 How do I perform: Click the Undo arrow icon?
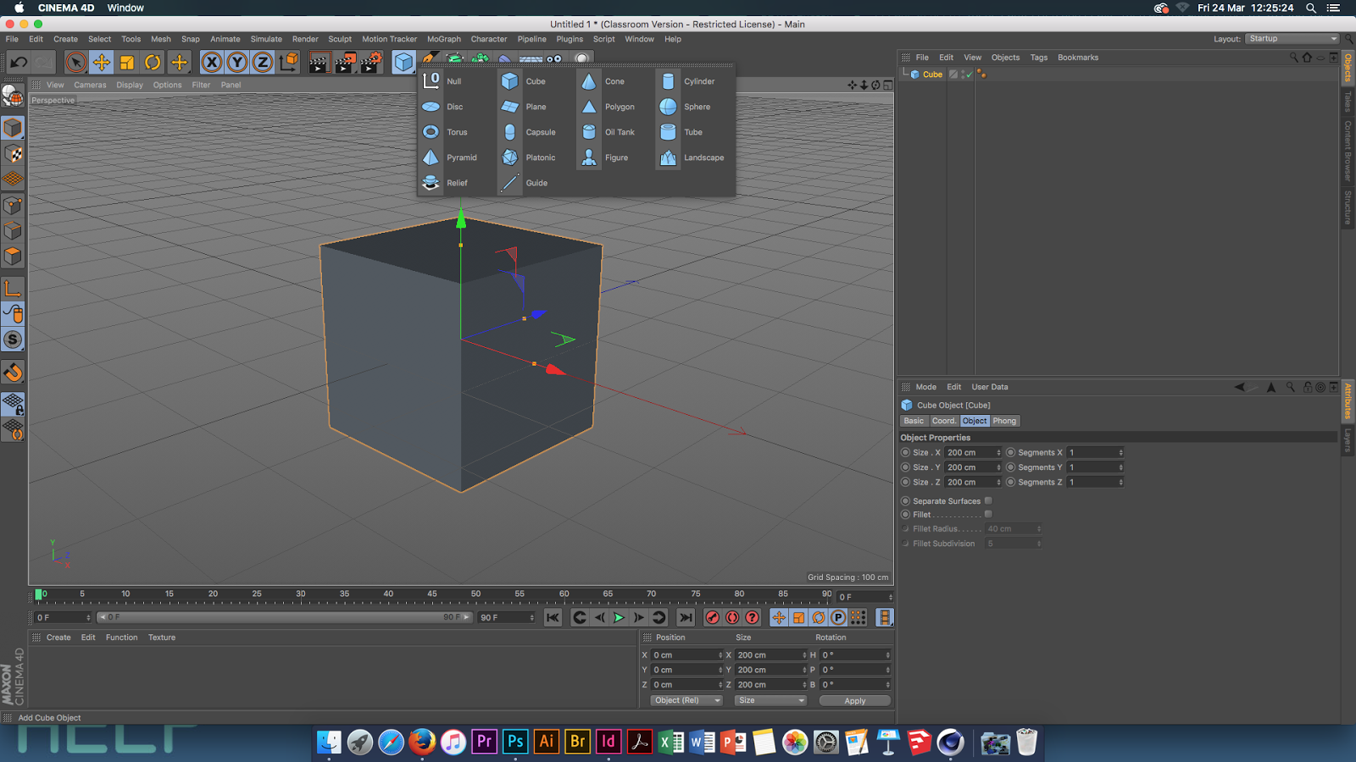[19, 62]
